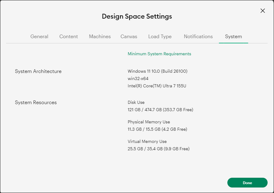Click the System Architecture section label
The image size is (274, 193).
click(38, 71)
